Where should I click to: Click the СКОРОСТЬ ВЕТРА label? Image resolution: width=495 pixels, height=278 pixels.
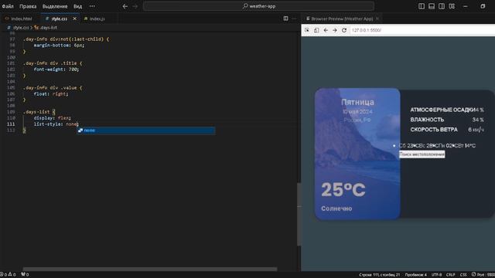(x=434, y=130)
